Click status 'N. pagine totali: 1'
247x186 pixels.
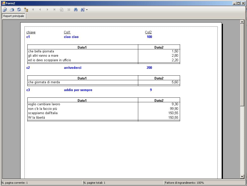point(94,183)
